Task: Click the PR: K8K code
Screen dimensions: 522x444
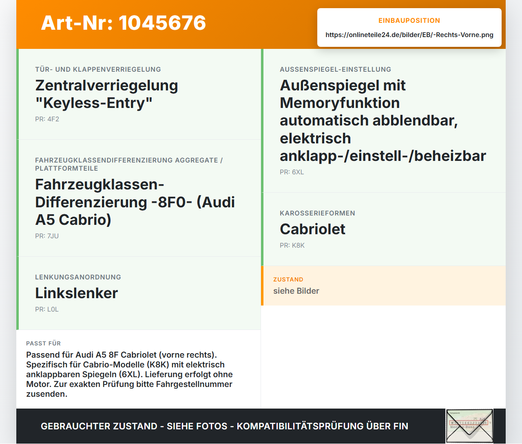Action: coord(292,246)
